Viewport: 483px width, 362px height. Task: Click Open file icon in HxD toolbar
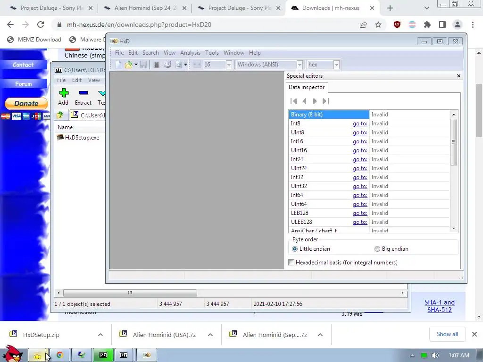[128, 64]
